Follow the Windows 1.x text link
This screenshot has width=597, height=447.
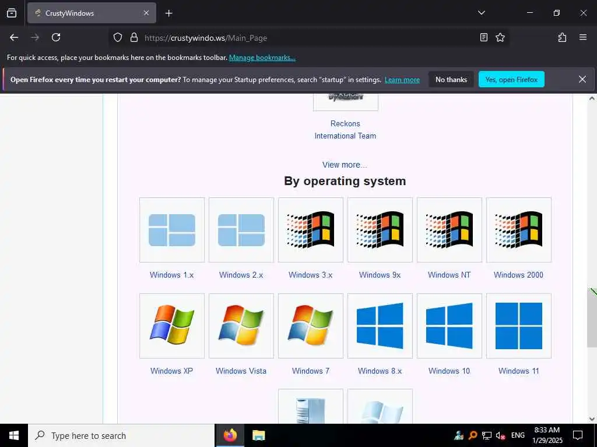(172, 275)
